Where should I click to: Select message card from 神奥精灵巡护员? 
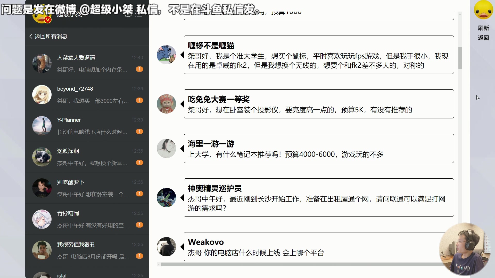[x=319, y=198]
